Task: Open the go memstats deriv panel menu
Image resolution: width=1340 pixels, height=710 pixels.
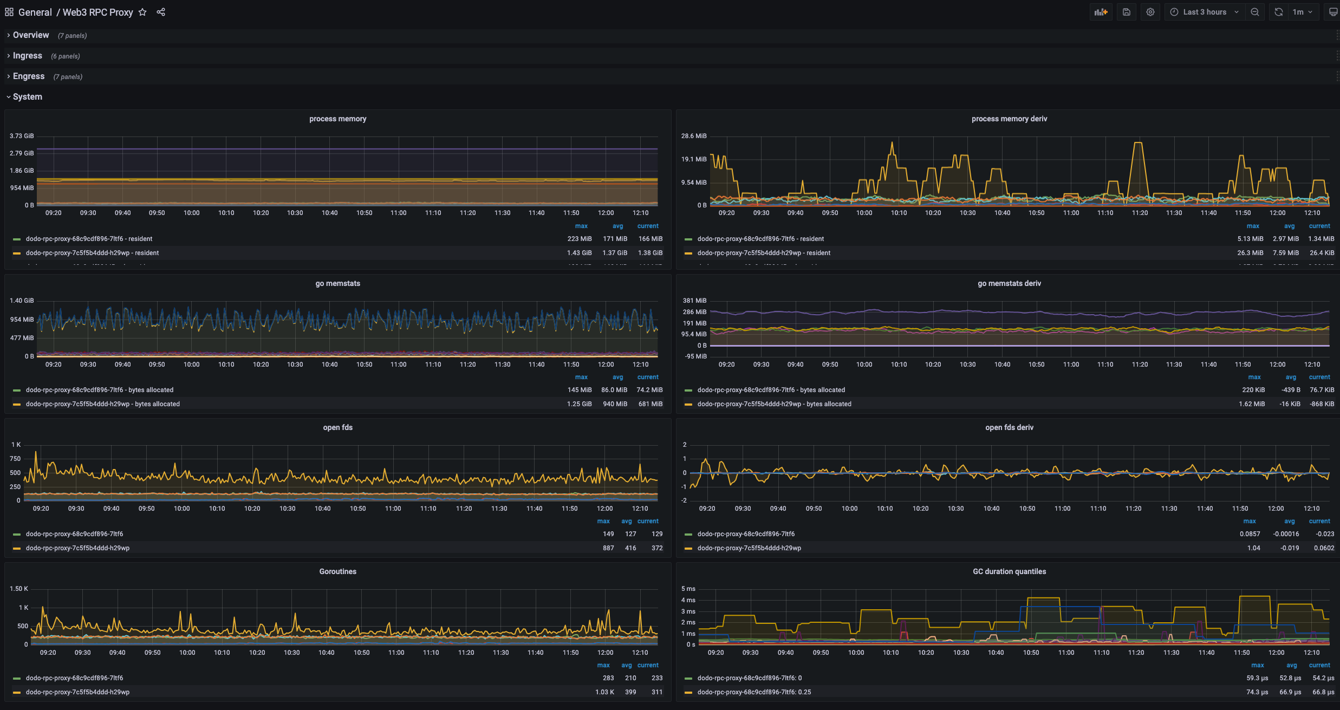Action: (1010, 283)
